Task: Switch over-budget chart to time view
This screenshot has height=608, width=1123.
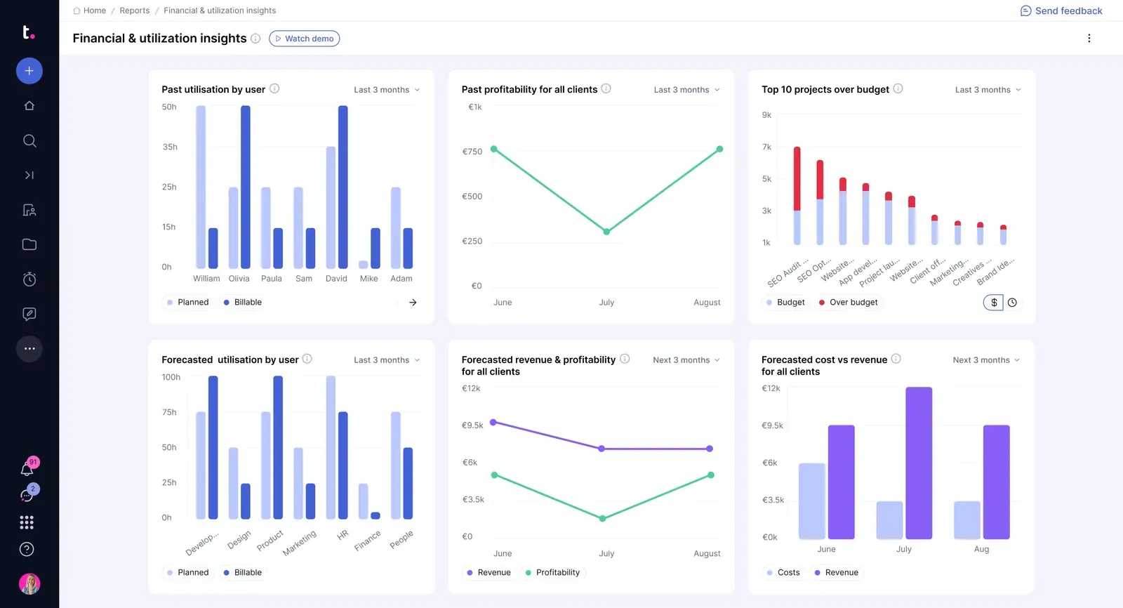Action: [x=1012, y=303]
